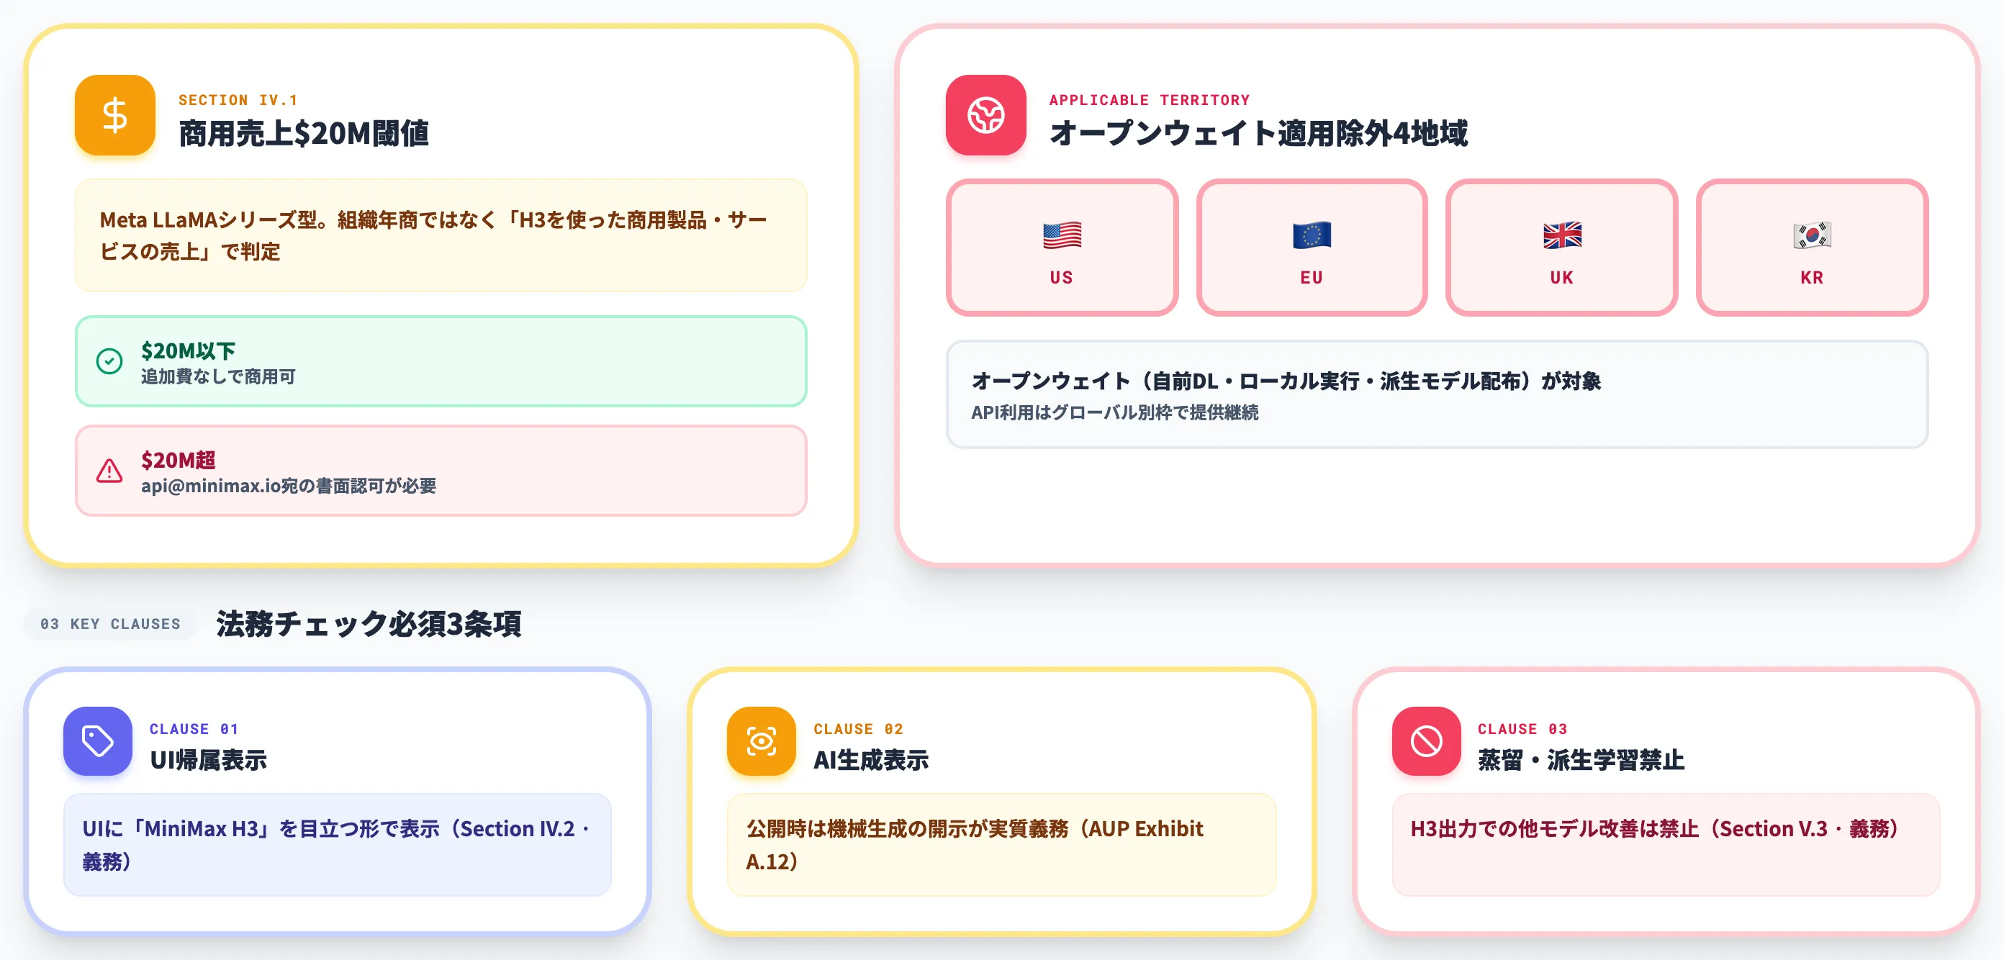Click the $20M超 red warning box
This screenshot has height=960, width=2004.
click(441, 471)
